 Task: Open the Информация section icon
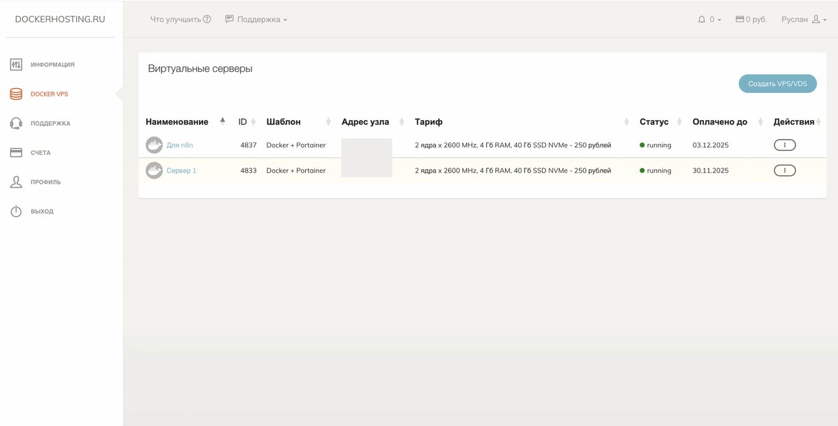(15, 64)
